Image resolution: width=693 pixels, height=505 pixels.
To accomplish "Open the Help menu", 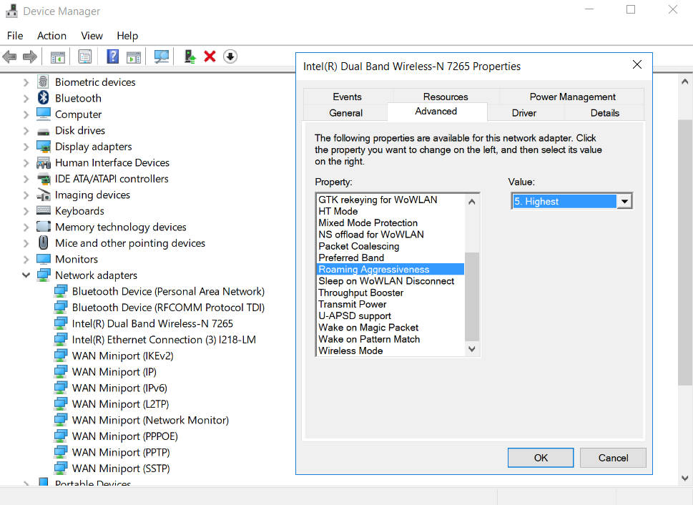I will click(x=127, y=35).
